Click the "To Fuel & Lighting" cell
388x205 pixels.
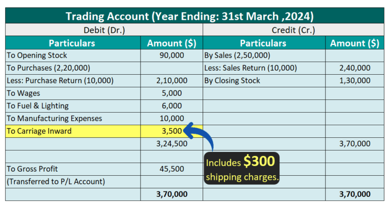(x=72, y=106)
